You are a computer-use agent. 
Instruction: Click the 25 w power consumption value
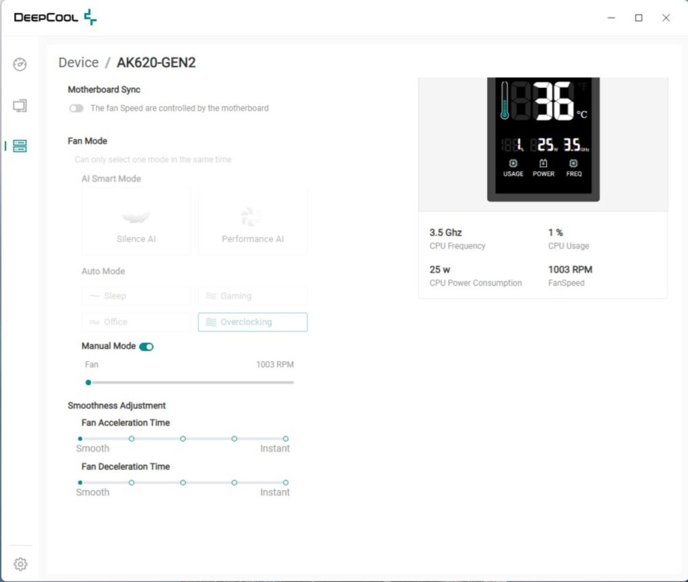[x=440, y=269]
